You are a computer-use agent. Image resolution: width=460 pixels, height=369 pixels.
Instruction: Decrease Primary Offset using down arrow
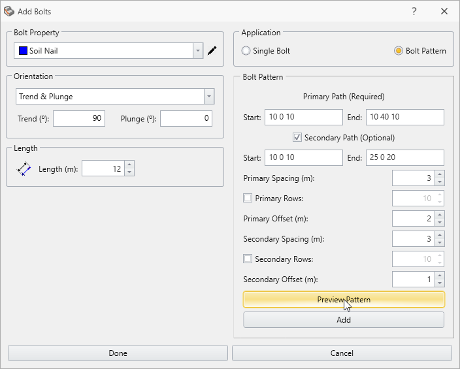point(440,222)
